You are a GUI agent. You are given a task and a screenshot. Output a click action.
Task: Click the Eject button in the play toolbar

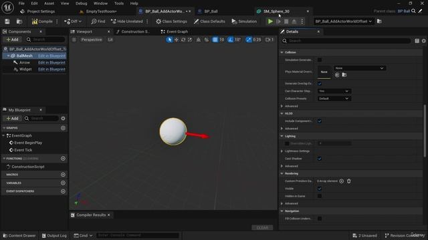point(294,21)
